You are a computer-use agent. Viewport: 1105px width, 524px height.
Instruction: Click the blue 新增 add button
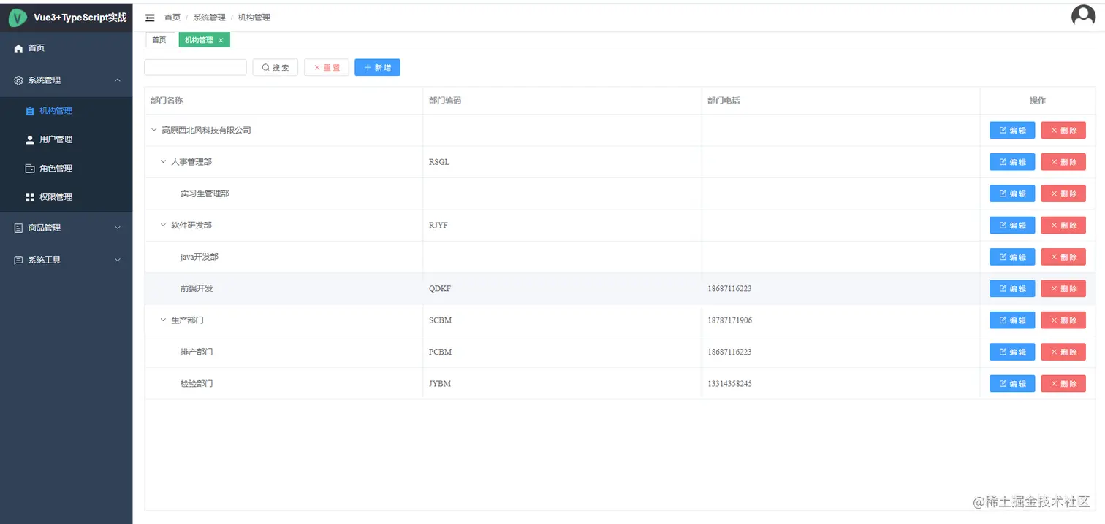tap(377, 67)
